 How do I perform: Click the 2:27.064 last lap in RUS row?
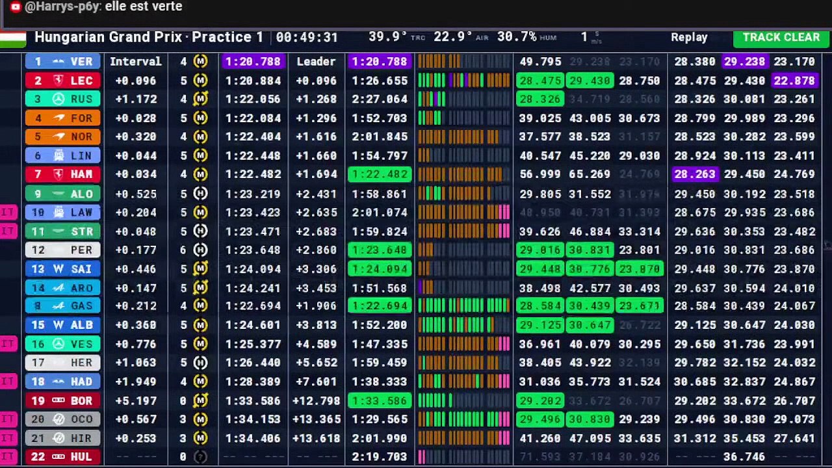(x=380, y=99)
